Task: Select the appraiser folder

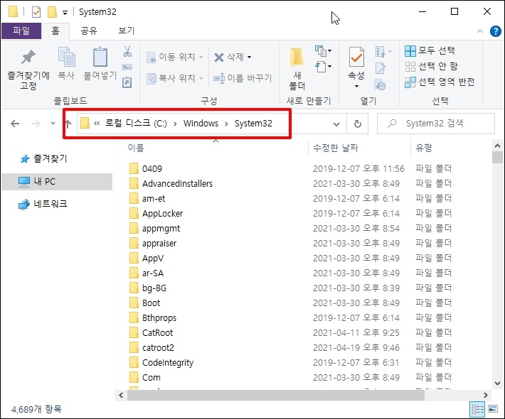Action: 159,244
